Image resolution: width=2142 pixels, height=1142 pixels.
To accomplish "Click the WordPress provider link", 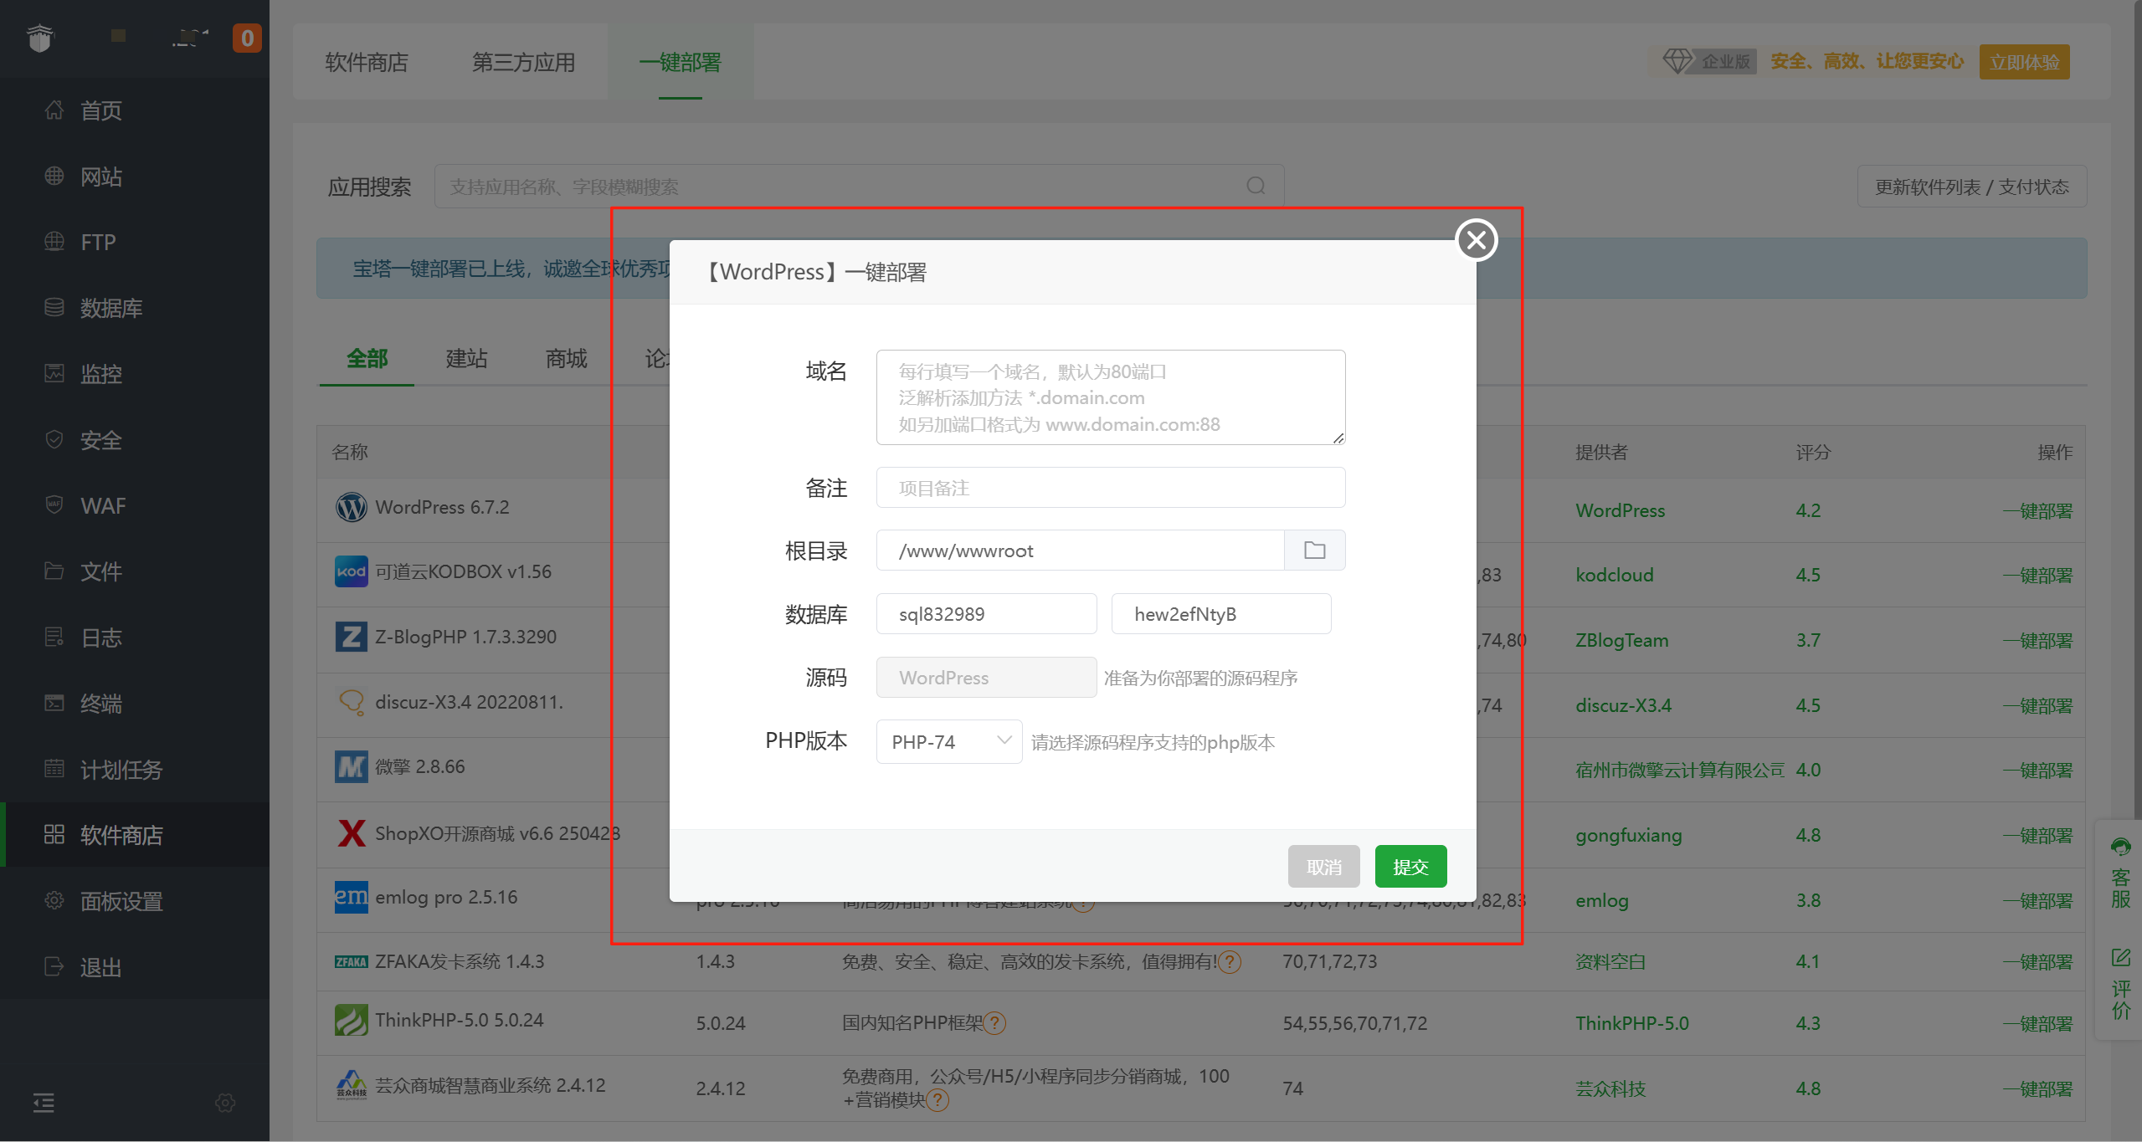I will pyautogui.click(x=1621, y=510).
